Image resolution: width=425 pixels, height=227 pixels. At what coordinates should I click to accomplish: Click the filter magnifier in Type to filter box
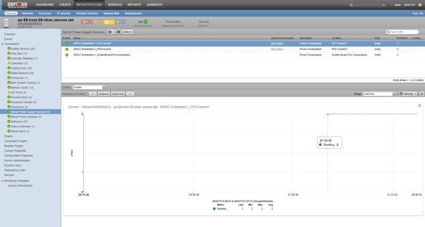coord(388,32)
